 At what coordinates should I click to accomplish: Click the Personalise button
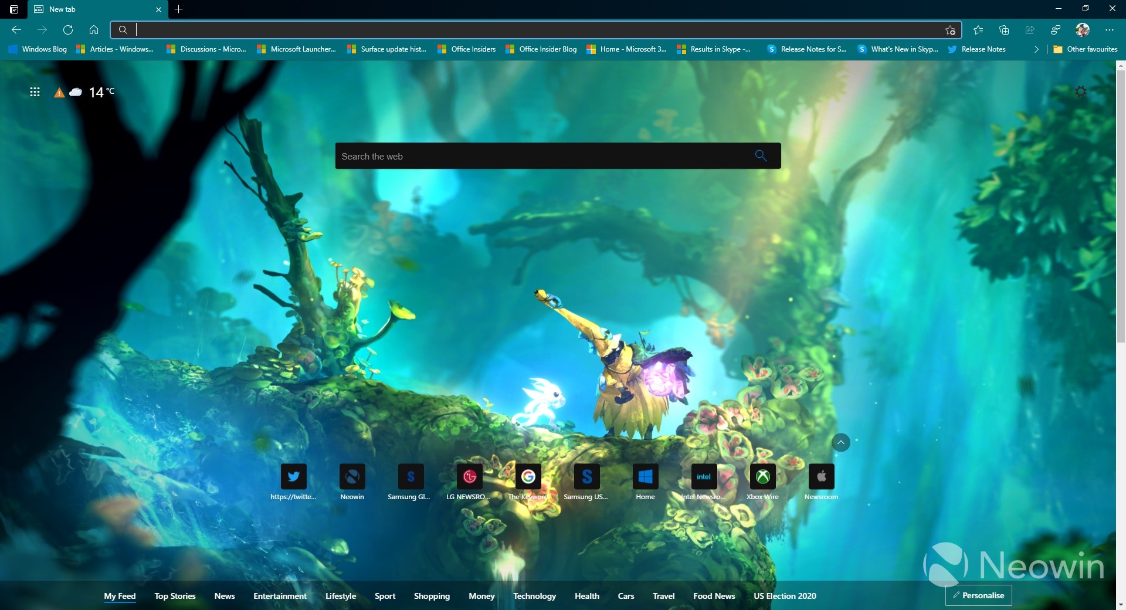978,595
